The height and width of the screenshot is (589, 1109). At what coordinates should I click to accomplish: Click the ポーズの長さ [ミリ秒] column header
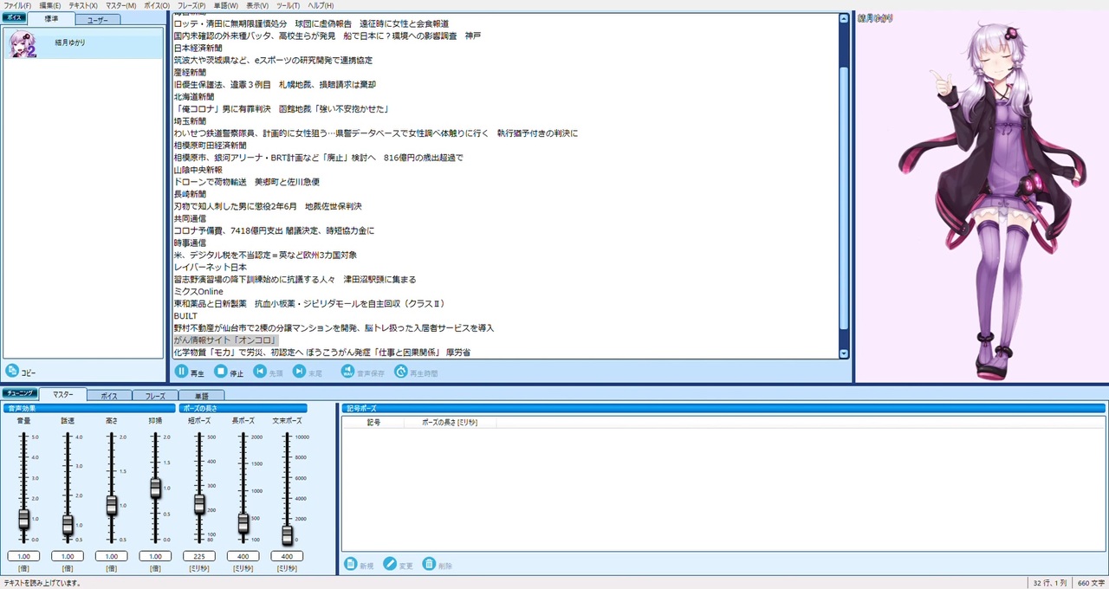click(x=451, y=423)
